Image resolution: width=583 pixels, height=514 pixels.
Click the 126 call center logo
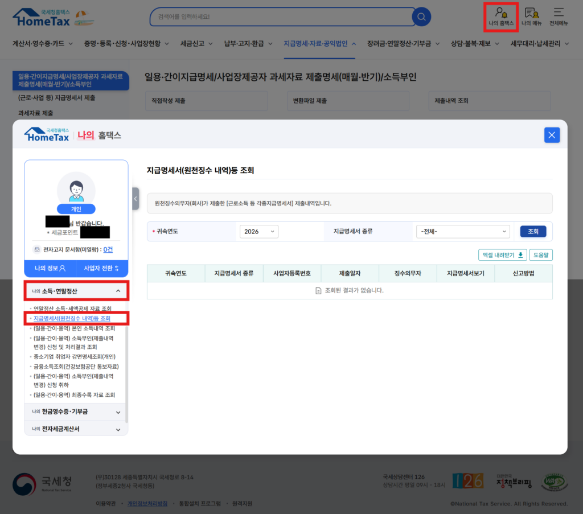[468, 481]
